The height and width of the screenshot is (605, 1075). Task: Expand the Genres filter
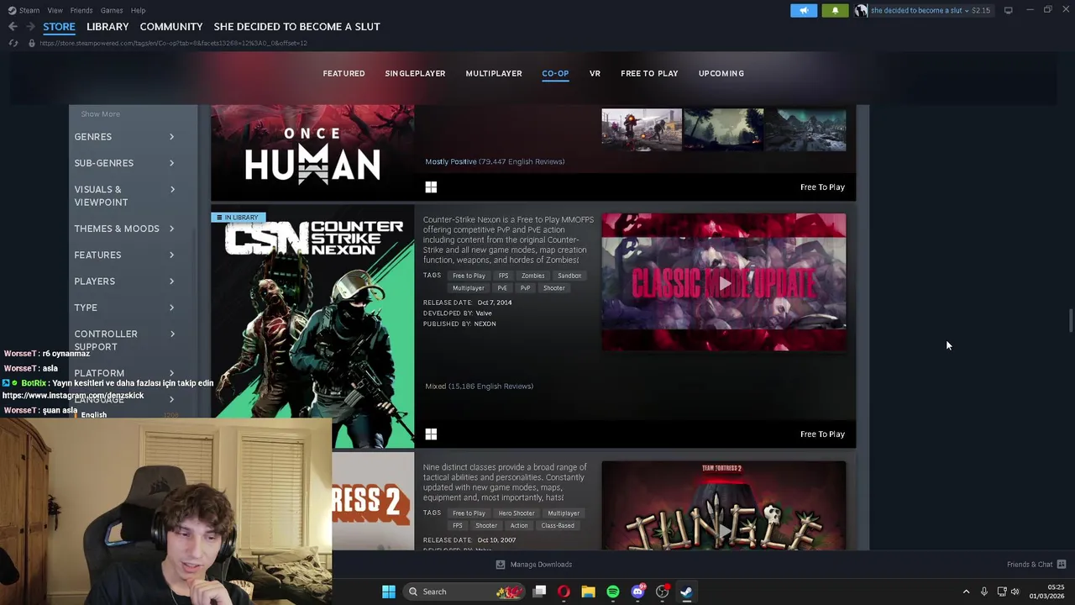click(124, 137)
